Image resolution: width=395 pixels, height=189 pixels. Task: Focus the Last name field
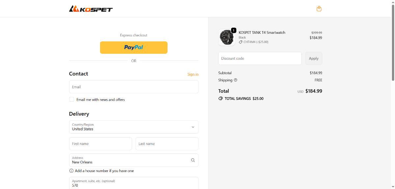click(167, 144)
